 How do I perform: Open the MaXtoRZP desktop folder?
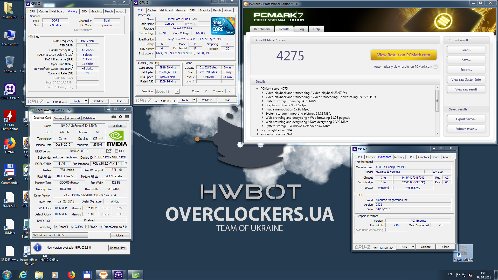click(10, 11)
